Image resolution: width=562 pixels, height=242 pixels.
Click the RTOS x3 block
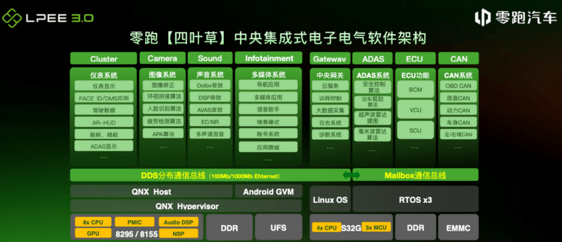415,199
